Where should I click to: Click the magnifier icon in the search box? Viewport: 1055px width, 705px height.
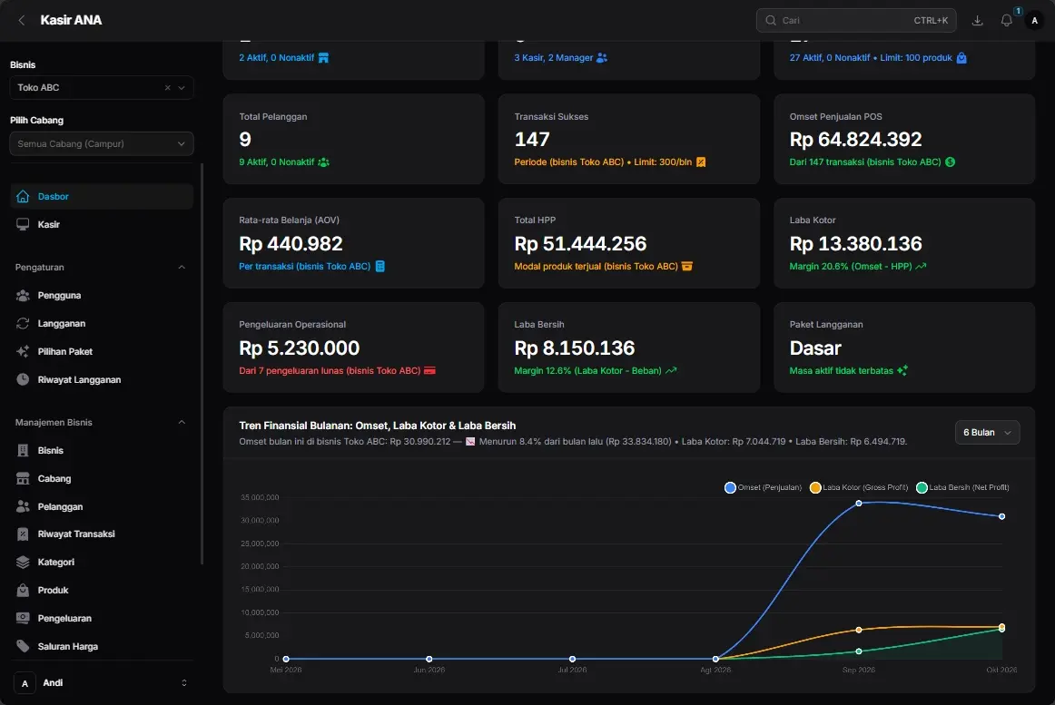click(771, 20)
